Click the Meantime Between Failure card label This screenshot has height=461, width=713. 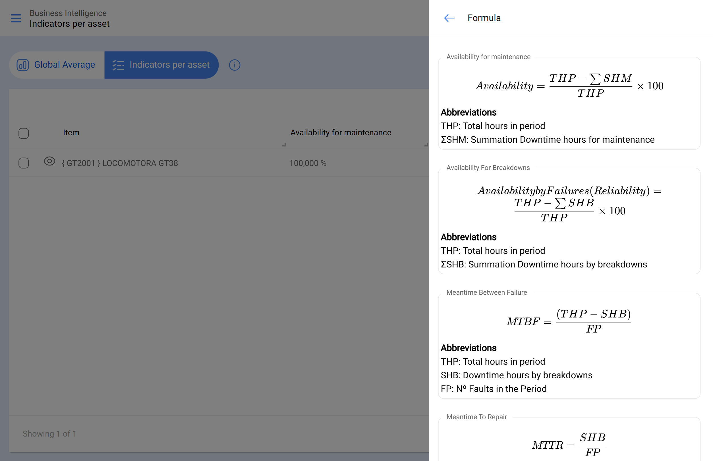click(486, 292)
